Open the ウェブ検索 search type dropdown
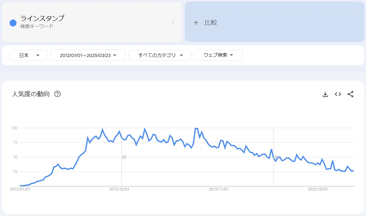The image size is (366, 216). point(218,55)
